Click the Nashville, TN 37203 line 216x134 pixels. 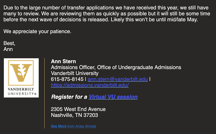click(74, 115)
